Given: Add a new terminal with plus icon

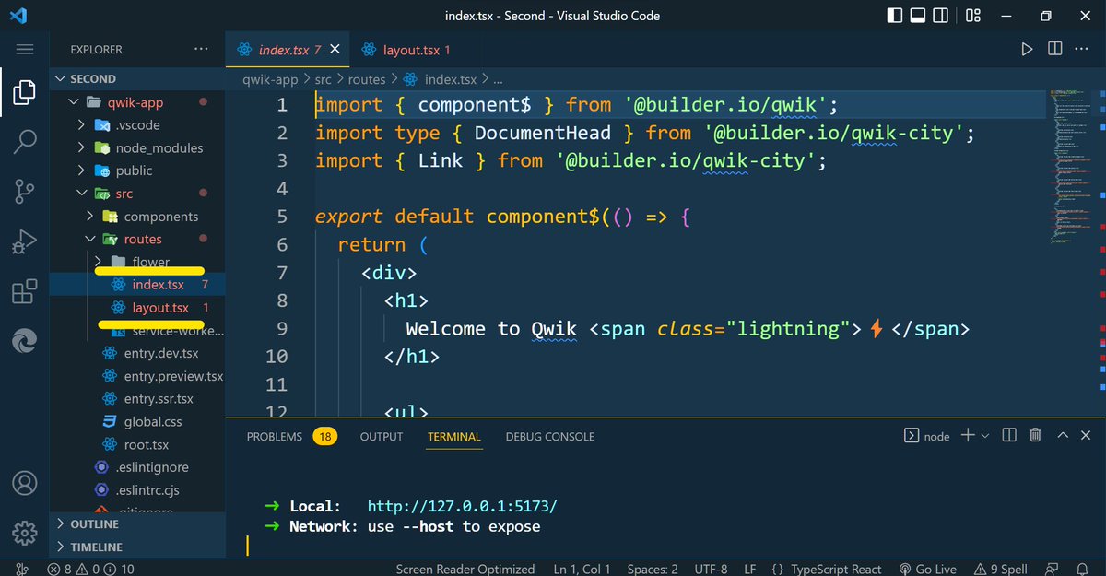Looking at the screenshot, I should coord(968,435).
